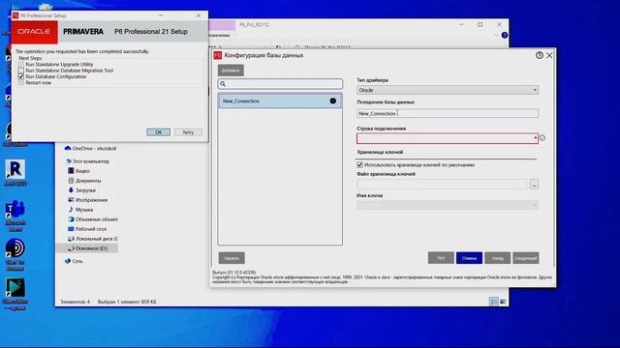Uncheck Run Database Configuration in the setup dialog
Viewport: 620px width, 348px height.
tap(21, 76)
